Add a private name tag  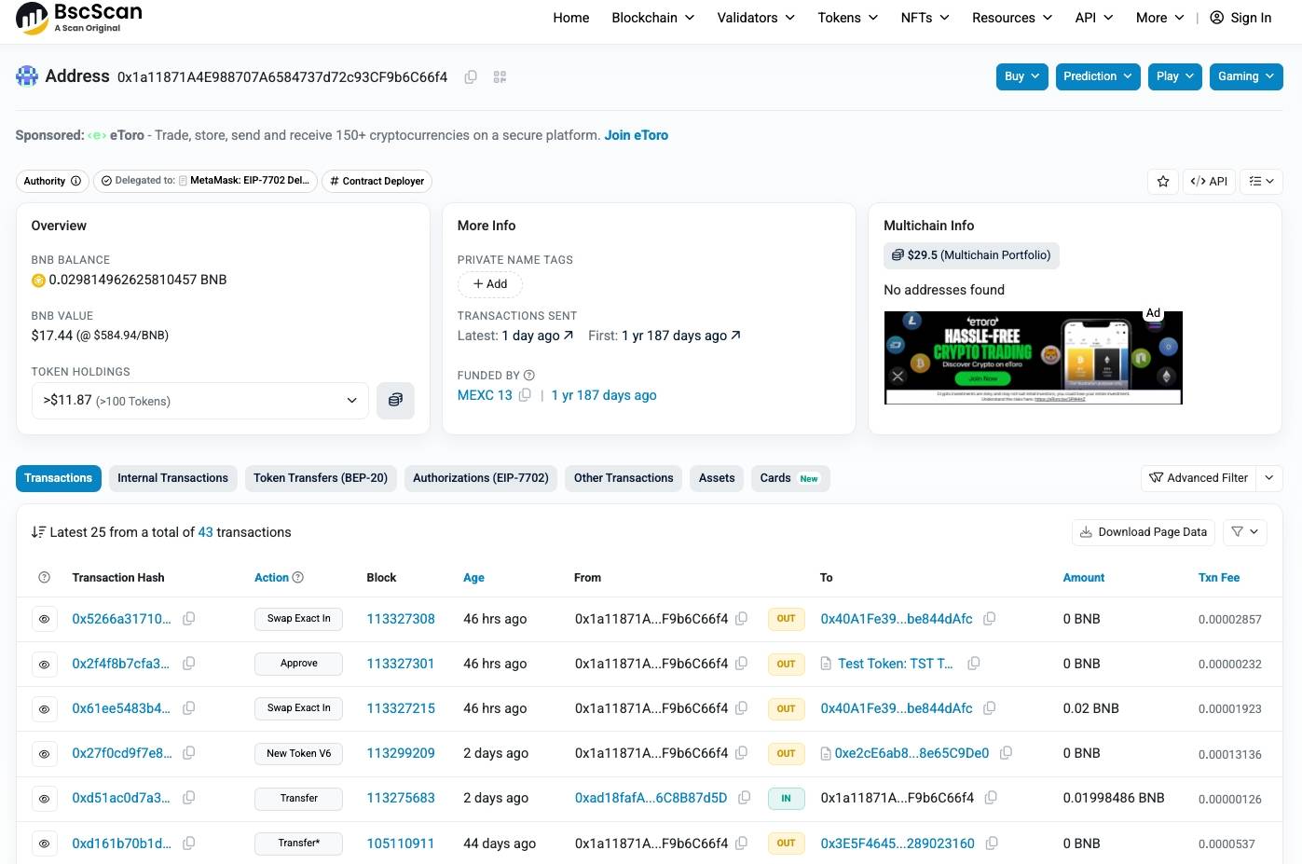click(490, 283)
